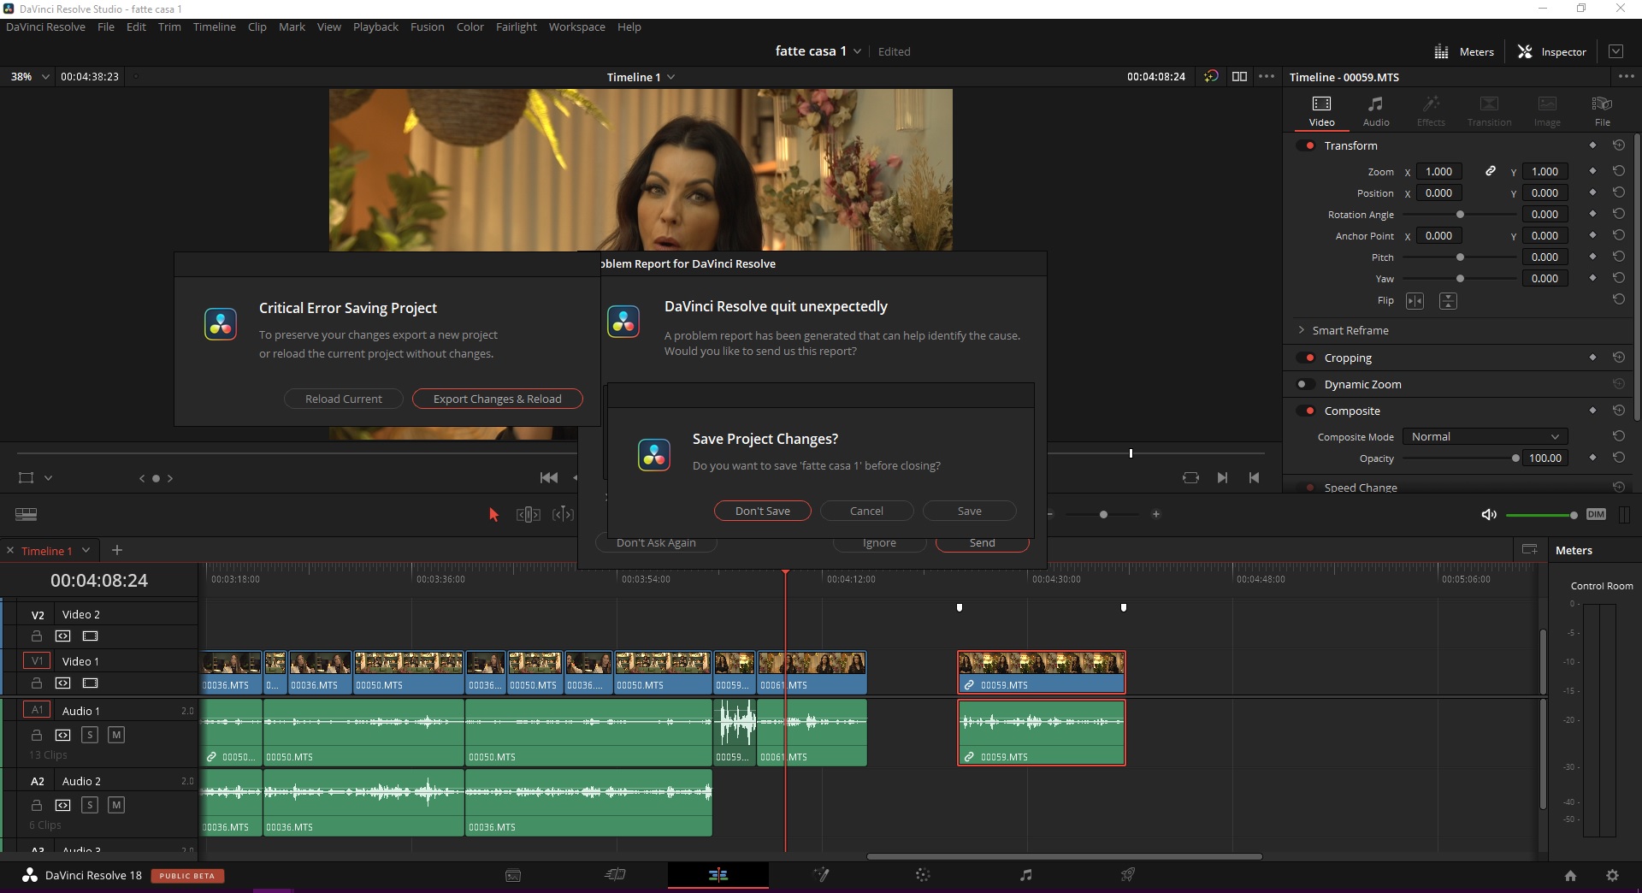Click Export Changes & Reload button
This screenshot has height=893, width=1642.
497,399
